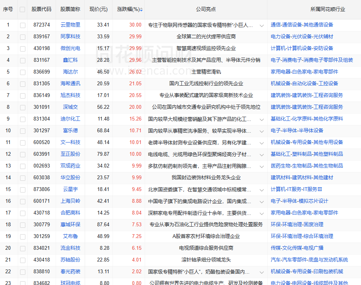Open industry link 机械设备-专用设备-印刷包装机械
This screenshot has width=361, height=285.
(x=307, y=271)
